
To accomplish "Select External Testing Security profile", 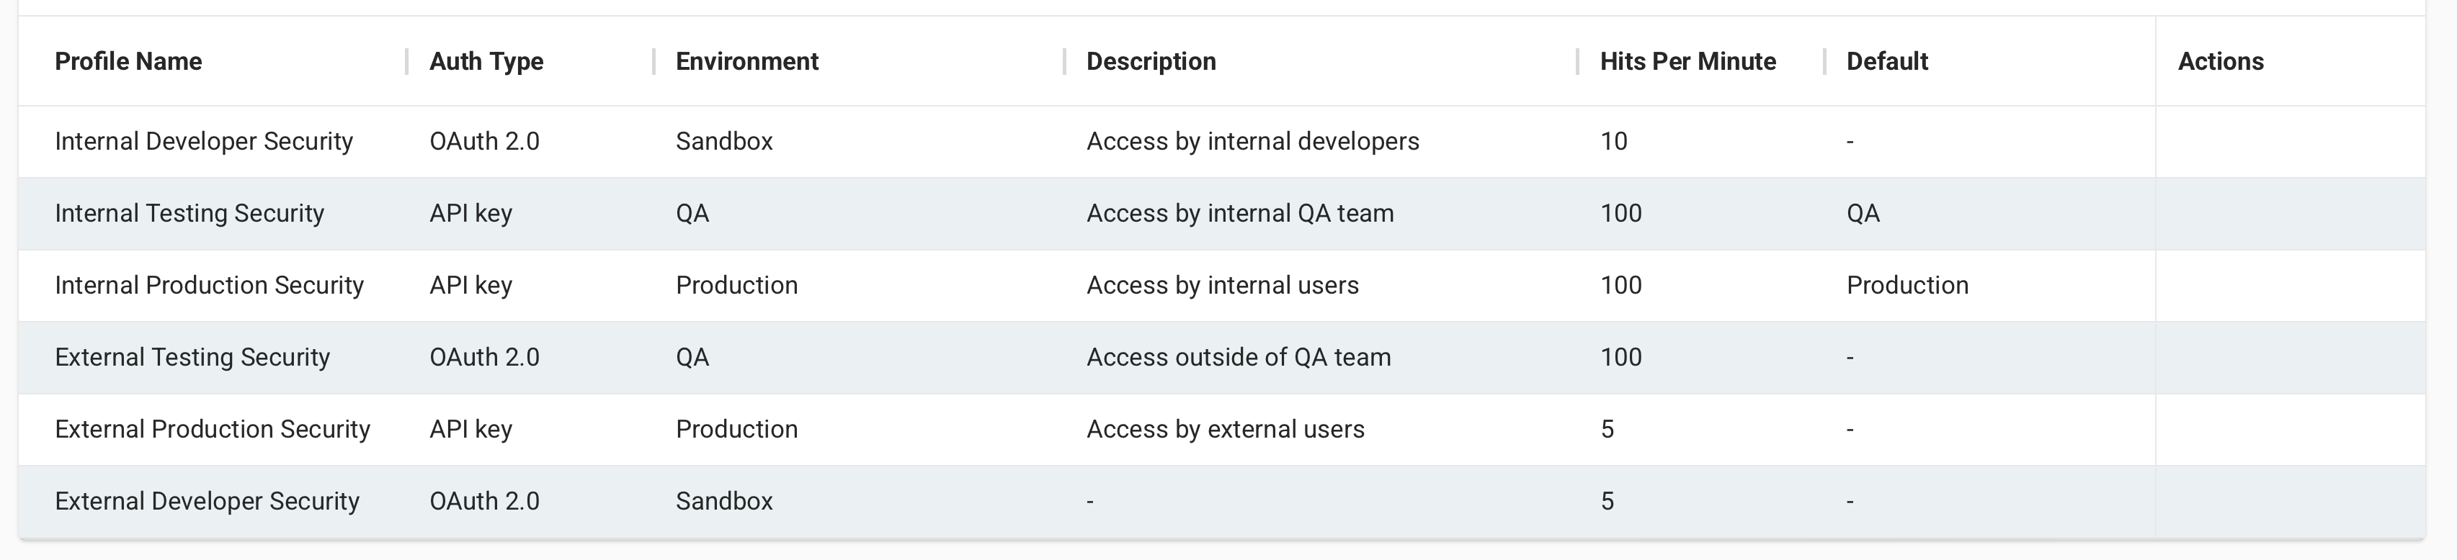I will pos(192,357).
